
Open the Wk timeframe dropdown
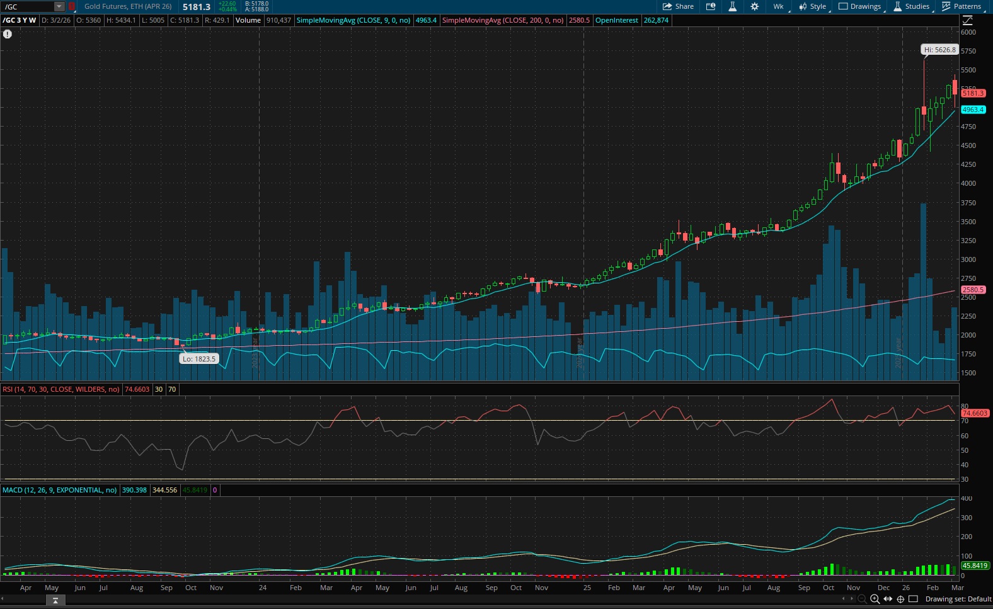(779, 6)
